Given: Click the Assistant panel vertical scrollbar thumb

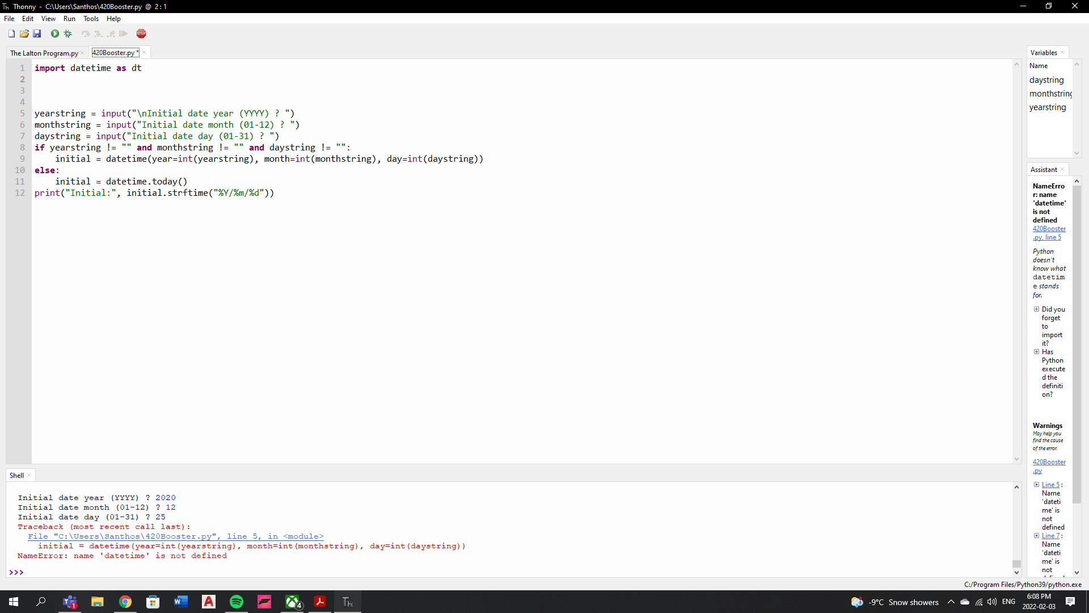Looking at the screenshot, I should tap(1077, 343).
